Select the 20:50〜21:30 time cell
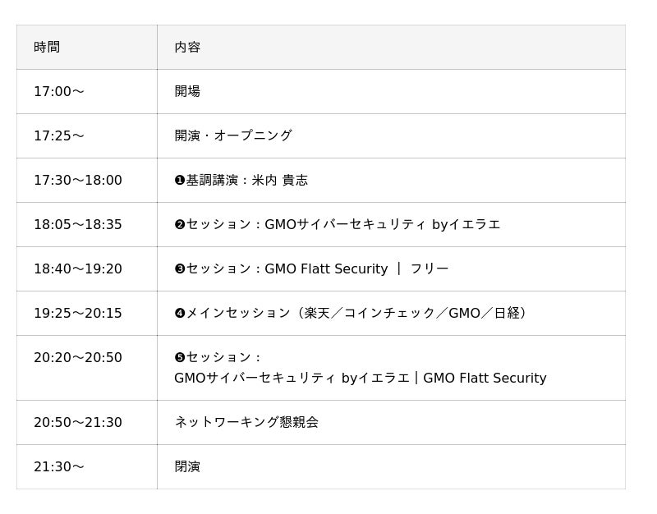Viewport: 657px width, 514px height. (87, 422)
